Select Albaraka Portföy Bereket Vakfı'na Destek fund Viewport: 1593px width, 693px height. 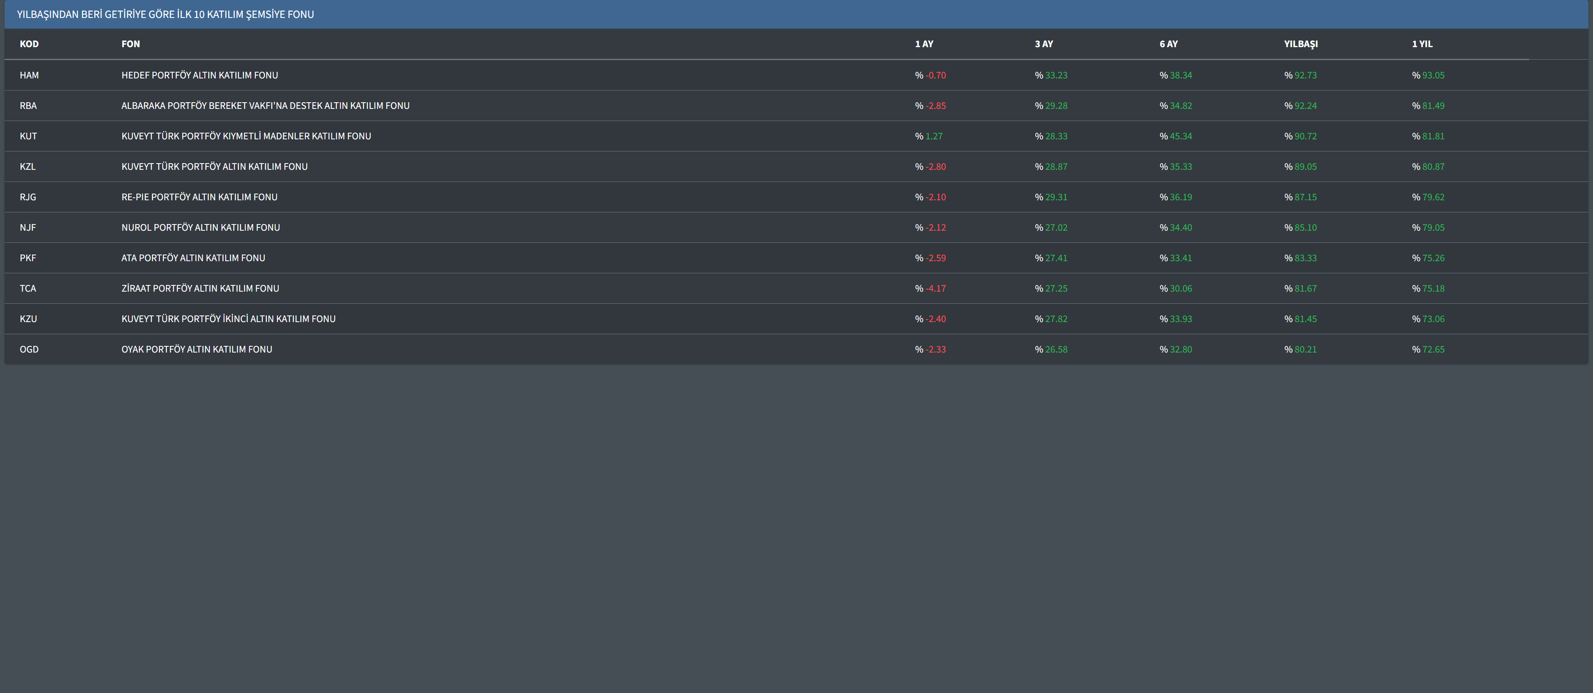pyautogui.click(x=265, y=106)
